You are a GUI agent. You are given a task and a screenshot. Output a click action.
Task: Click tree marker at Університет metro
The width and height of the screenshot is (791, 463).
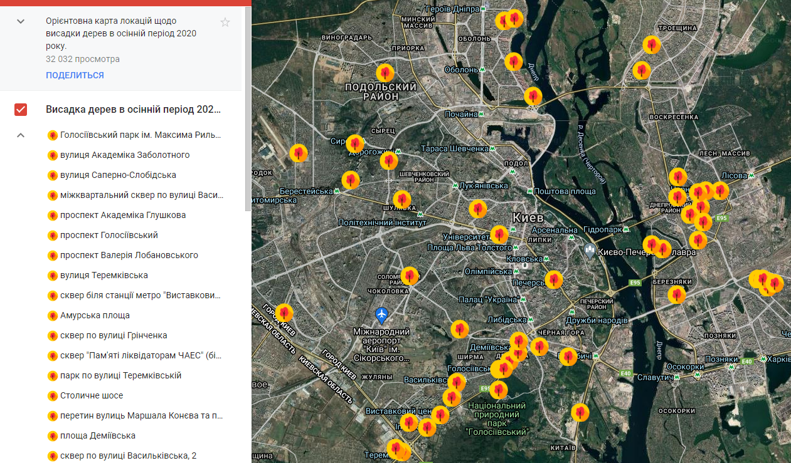click(499, 234)
